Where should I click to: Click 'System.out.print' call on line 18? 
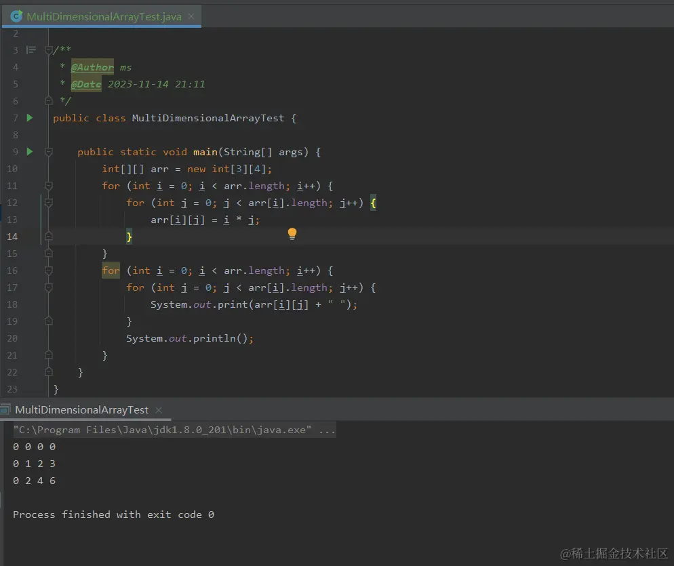tap(199, 305)
